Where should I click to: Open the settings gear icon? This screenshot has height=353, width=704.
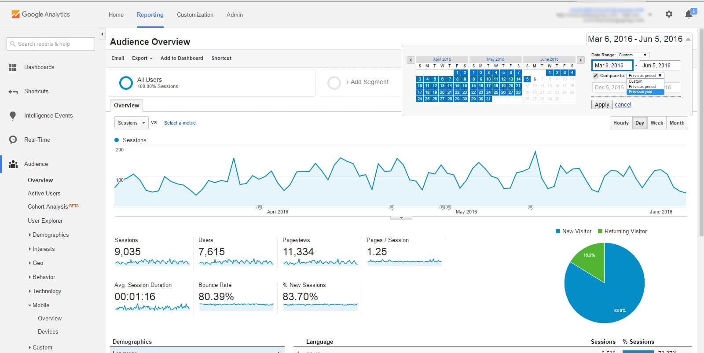[x=669, y=14]
